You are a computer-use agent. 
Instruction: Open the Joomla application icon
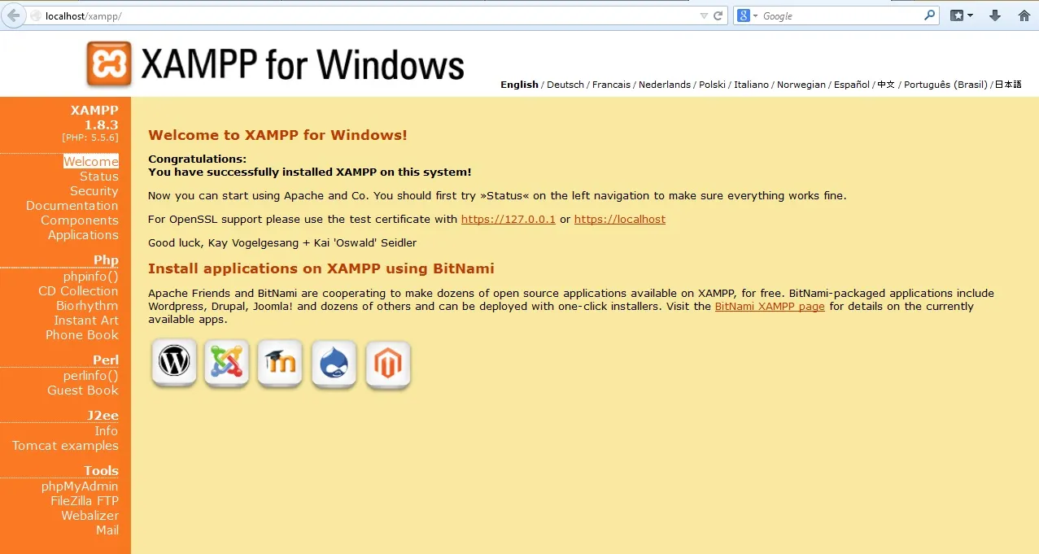(227, 363)
